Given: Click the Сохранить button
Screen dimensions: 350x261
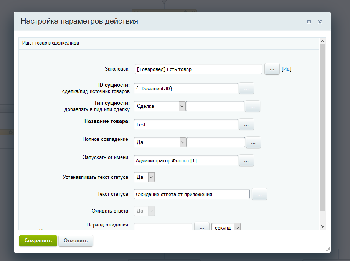Looking at the screenshot, I should click(38, 241).
